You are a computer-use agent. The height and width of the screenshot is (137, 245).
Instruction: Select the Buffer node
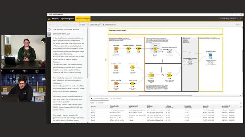pos(155,49)
